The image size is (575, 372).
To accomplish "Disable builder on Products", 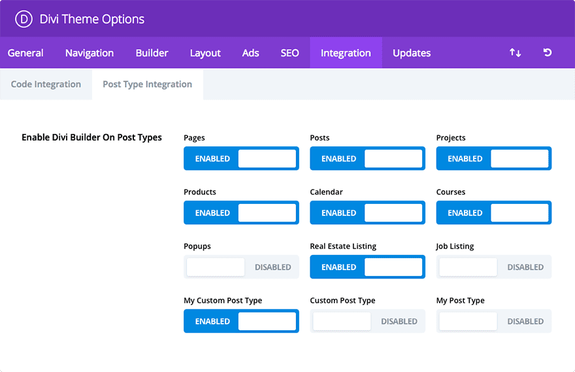I will [241, 212].
